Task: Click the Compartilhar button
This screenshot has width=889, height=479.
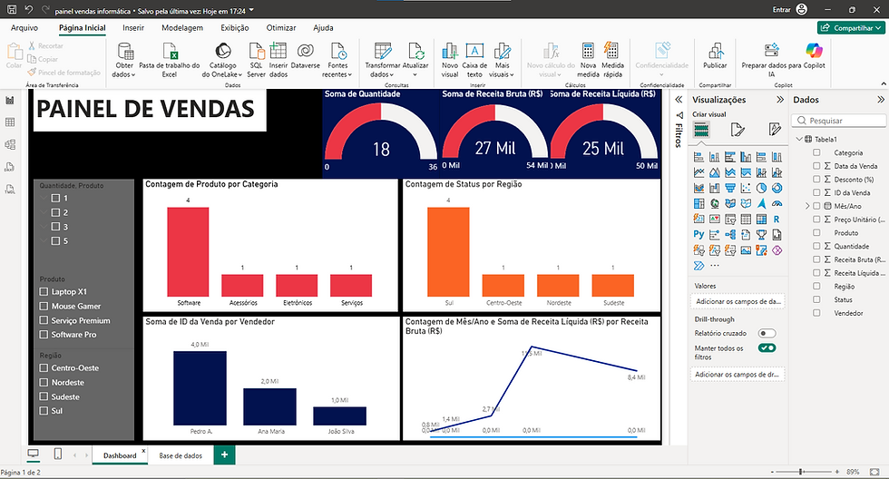Action: (x=851, y=28)
